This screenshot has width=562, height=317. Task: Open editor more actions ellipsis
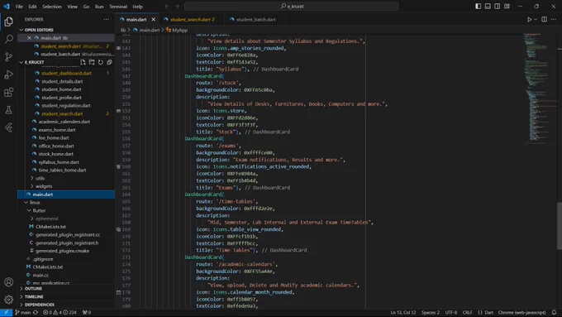point(554,19)
